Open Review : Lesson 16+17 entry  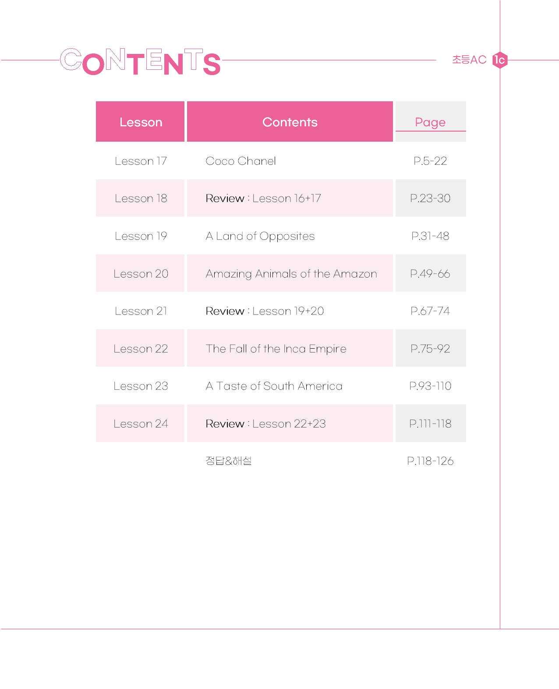point(263,198)
